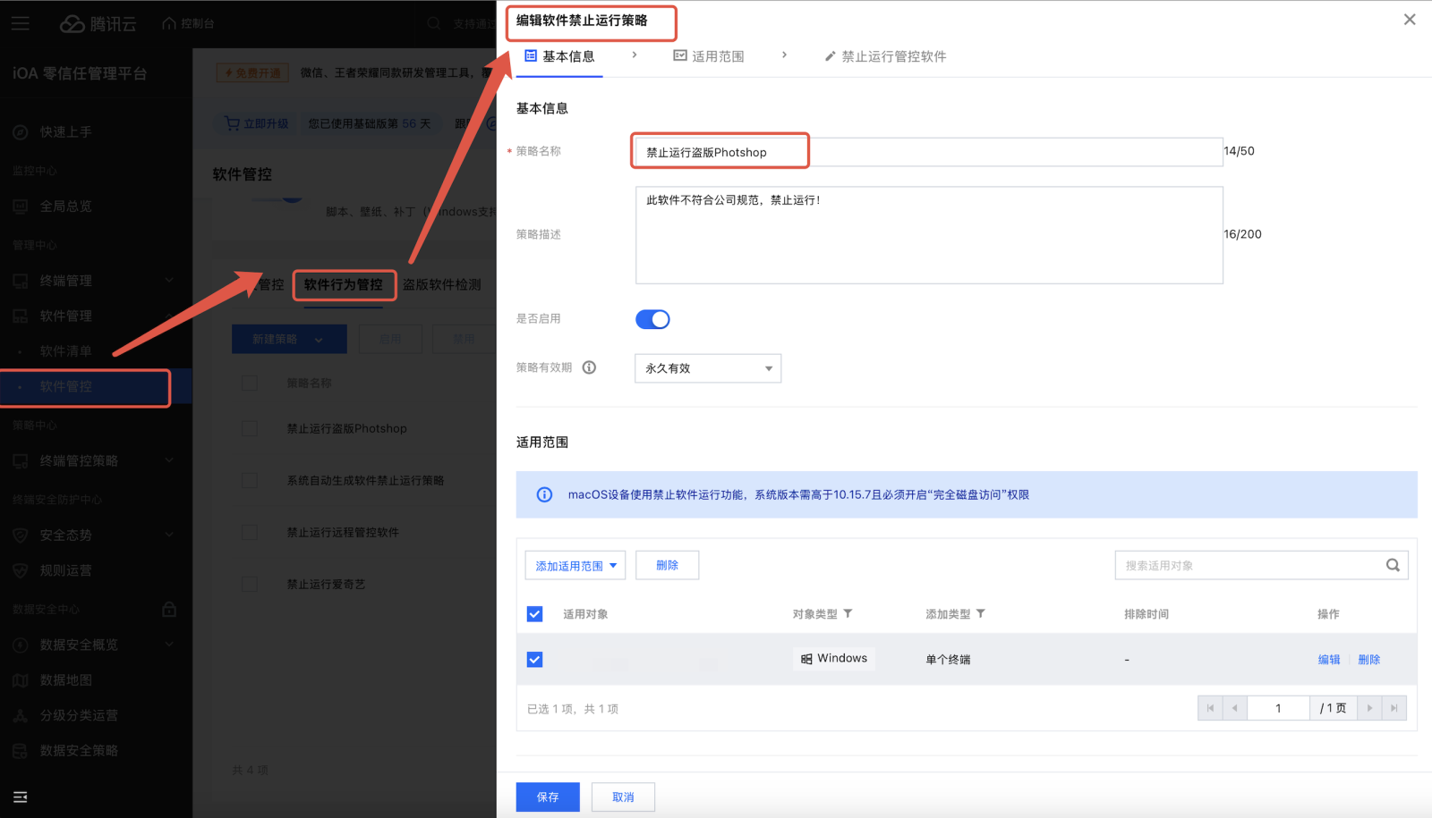The height and width of the screenshot is (818, 1432).
Task: Tick checkbox for 禁止运行盗版Photshop policy row
Action: [250, 429]
